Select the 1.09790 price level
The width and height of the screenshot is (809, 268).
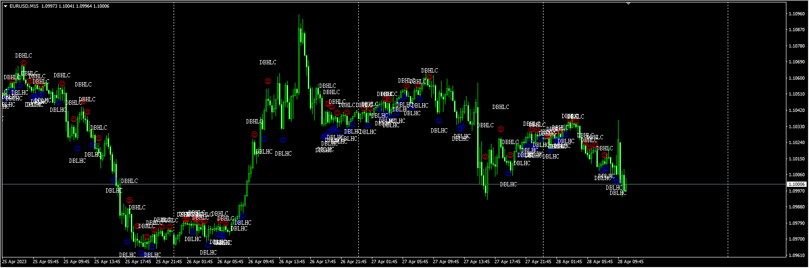[x=797, y=223]
